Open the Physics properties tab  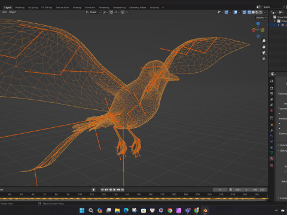click(x=271, y=142)
